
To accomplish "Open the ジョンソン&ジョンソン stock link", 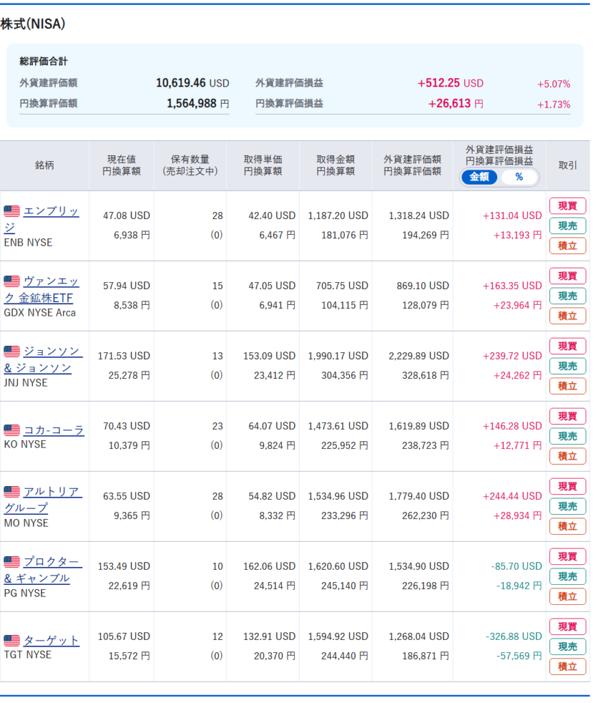I will point(43,360).
